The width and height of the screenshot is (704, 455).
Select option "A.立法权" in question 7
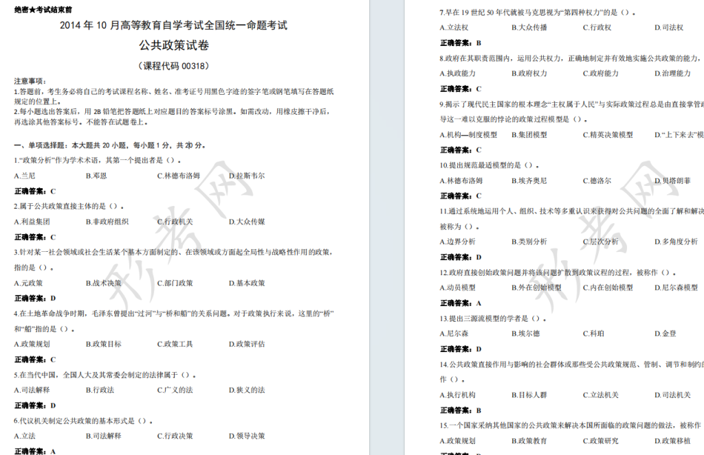click(x=454, y=27)
